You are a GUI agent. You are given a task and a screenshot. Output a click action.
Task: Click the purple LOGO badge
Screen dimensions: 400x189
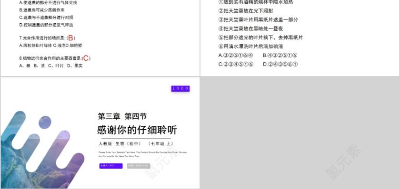[x=180, y=88]
